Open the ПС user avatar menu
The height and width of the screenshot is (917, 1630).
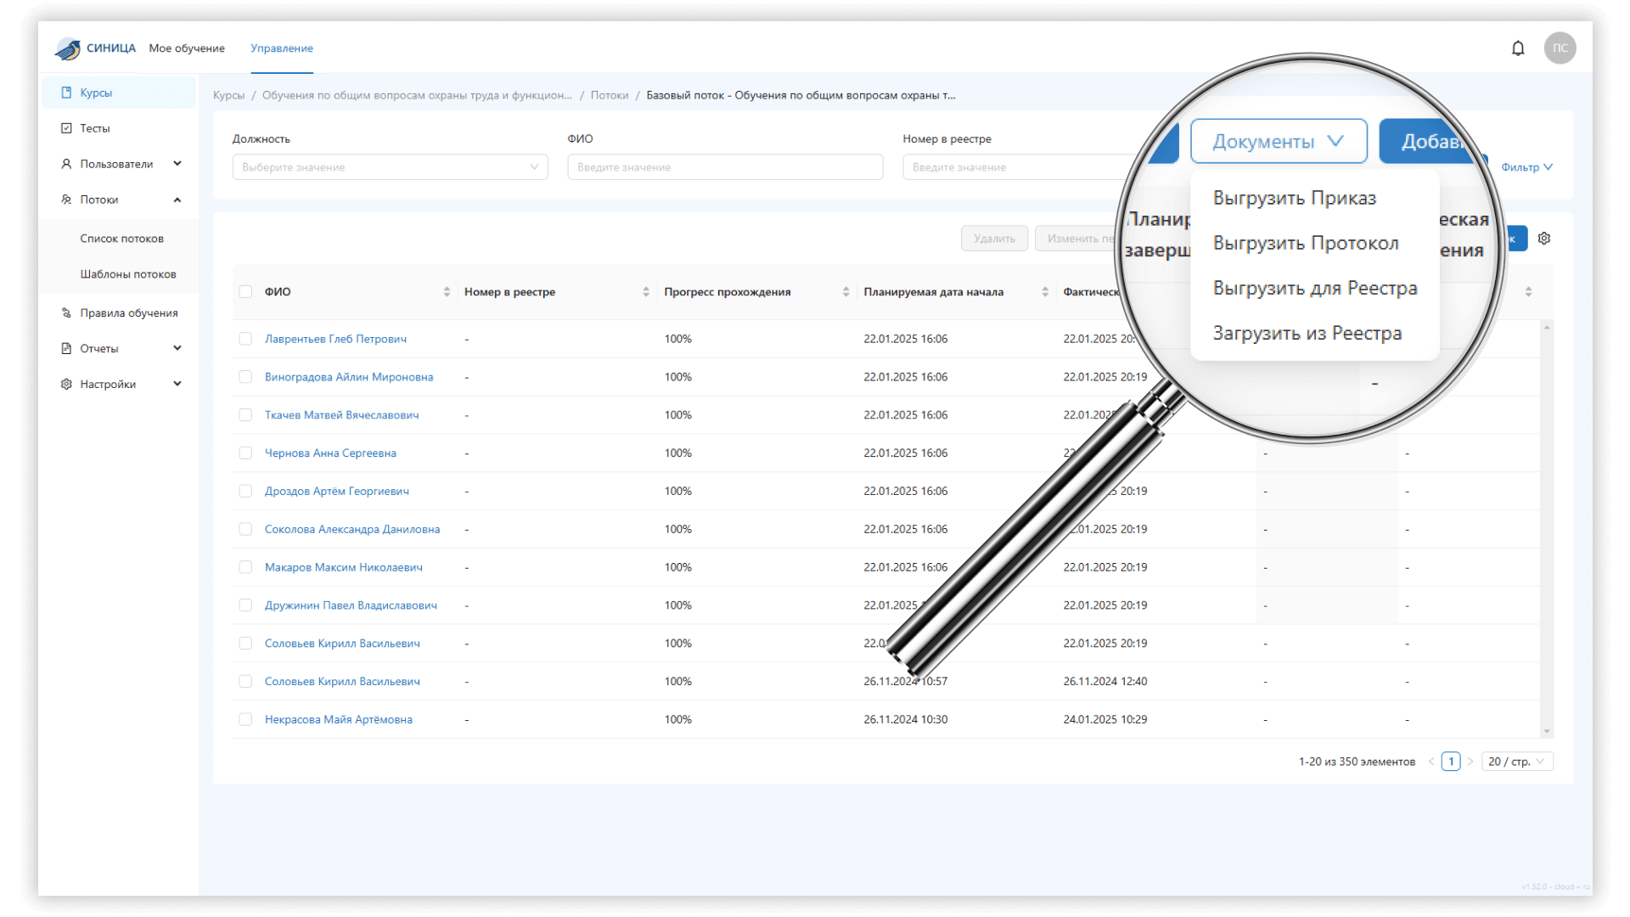coord(1560,48)
